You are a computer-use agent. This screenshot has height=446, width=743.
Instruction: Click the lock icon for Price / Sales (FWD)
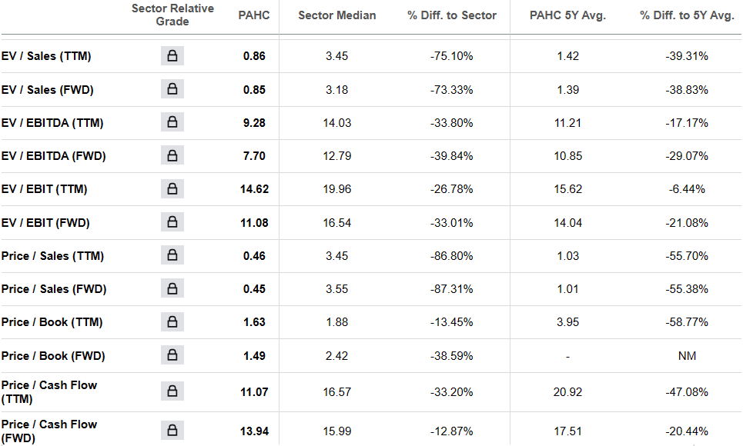click(x=172, y=288)
